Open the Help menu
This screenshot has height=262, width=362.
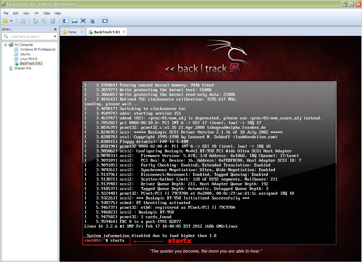point(58,13)
